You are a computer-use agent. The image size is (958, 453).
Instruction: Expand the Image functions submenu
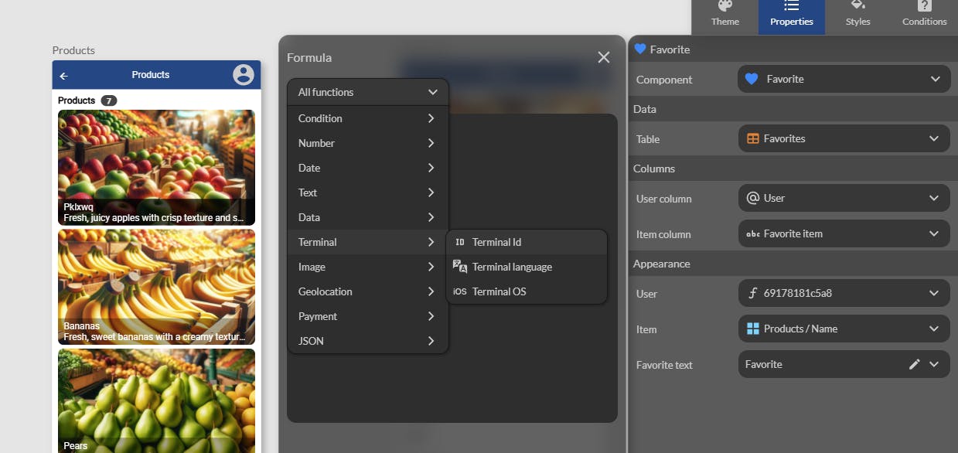coord(368,267)
